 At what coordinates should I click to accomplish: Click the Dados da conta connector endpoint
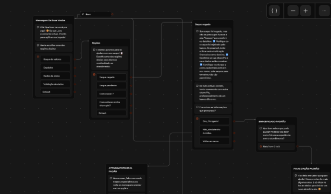pos(74,76)
